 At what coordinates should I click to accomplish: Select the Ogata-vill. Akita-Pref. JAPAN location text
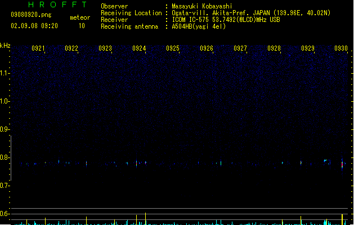(251, 13)
